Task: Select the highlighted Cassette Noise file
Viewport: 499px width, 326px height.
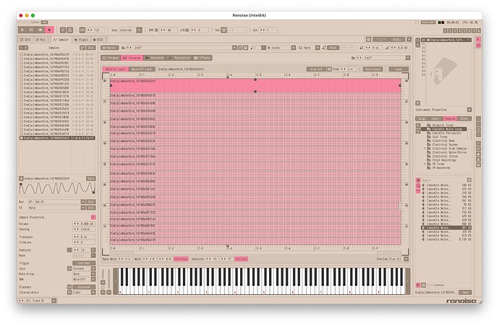Action: [x=446, y=228]
